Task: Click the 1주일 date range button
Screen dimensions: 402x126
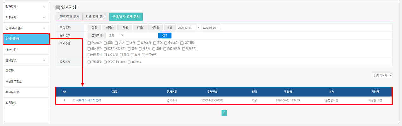Action: (x=109, y=27)
